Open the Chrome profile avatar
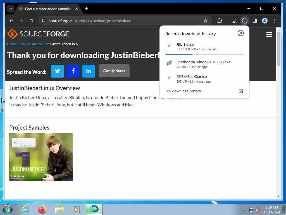Screen dimensions: 286x215 coord(265,21)
